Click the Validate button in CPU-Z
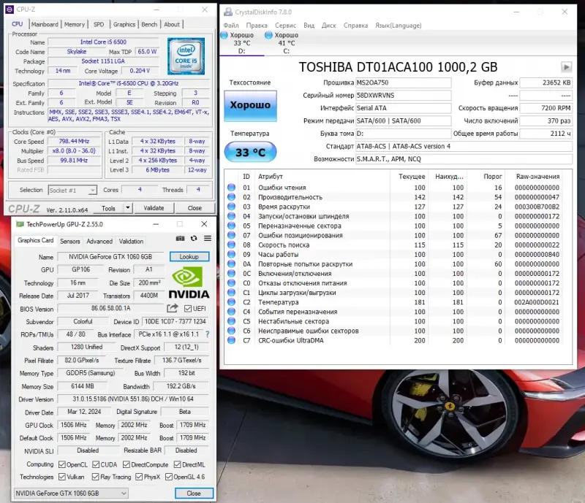This screenshot has height=503, width=585. 154,208
